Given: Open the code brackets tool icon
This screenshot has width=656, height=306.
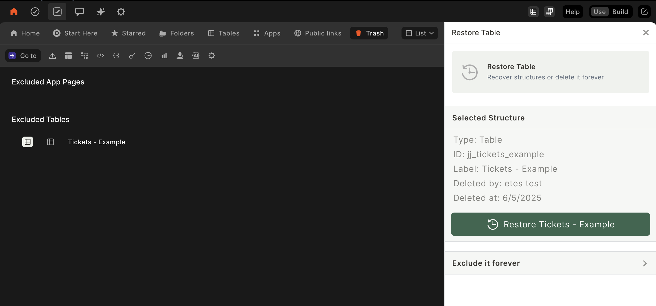Looking at the screenshot, I should [x=100, y=56].
